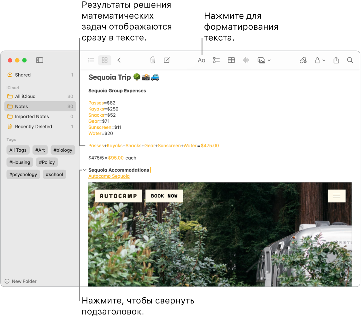Insert a checklist into the note
Image resolution: width=361 pixels, height=318 pixels.
[216, 60]
